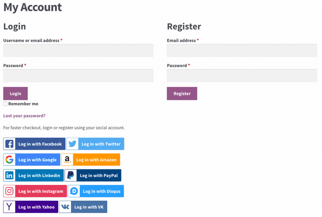This screenshot has height=217, width=322.
Task: Focus the Register form Password field
Action: pyautogui.click(x=242, y=76)
